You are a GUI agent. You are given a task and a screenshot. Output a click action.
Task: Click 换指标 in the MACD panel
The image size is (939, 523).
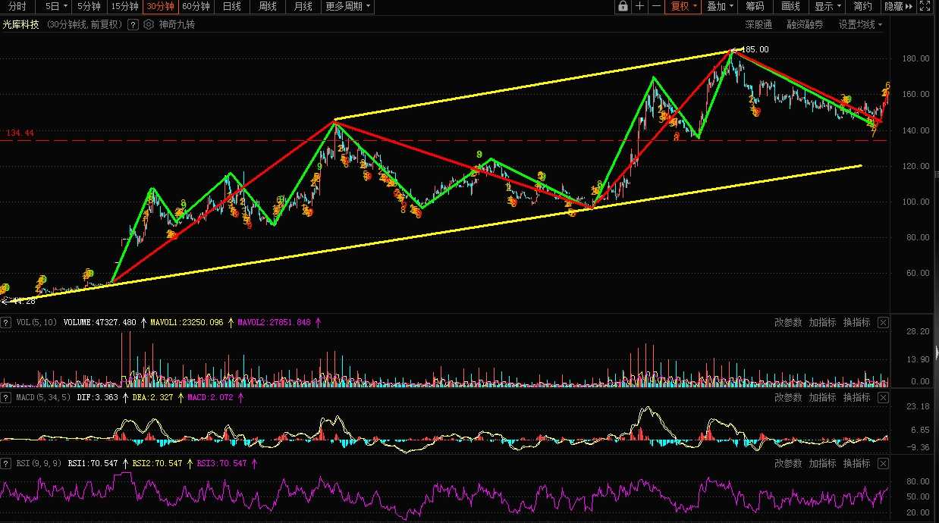tap(856, 397)
